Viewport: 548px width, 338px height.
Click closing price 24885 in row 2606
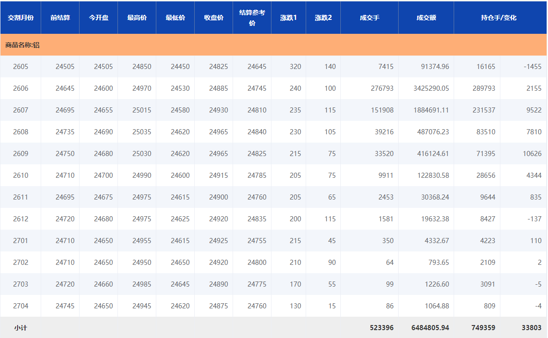218,88
